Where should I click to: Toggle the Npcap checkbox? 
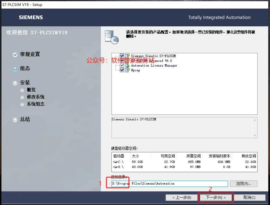[122, 70]
